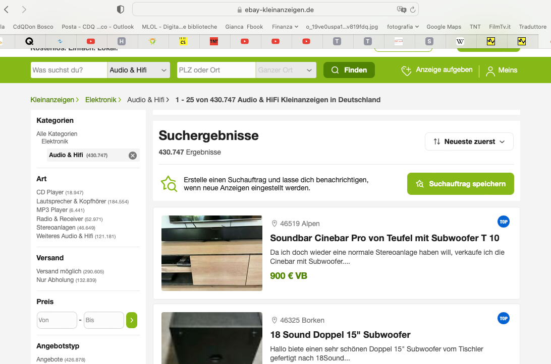The image size is (551, 364).
Task: Reload the page with the refresh icon
Action: pyautogui.click(x=413, y=10)
